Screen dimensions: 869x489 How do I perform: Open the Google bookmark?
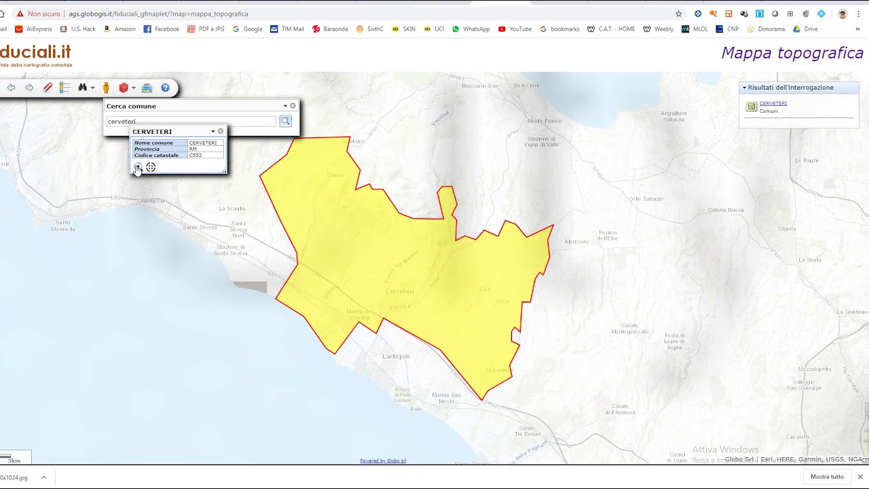pyautogui.click(x=247, y=29)
